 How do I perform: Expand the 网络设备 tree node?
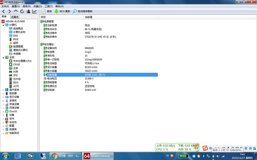(x=3, y=108)
